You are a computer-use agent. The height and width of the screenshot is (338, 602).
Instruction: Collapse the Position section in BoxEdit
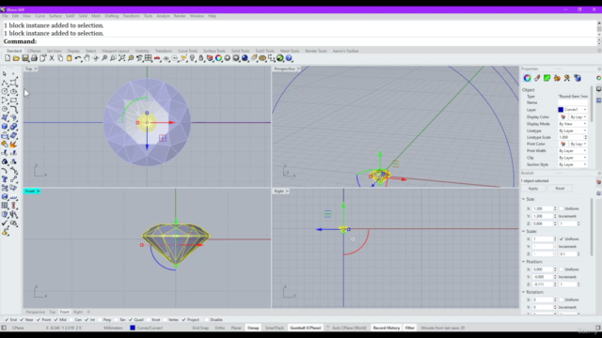pyautogui.click(x=523, y=262)
